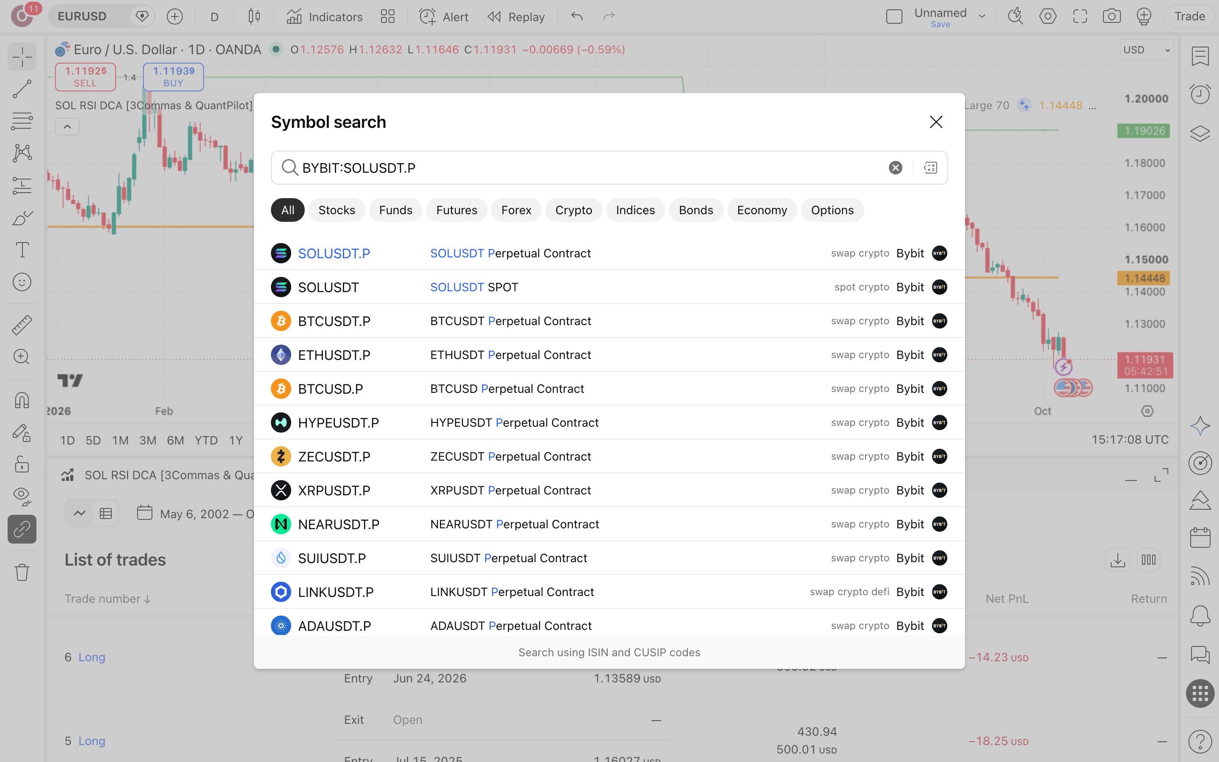The width and height of the screenshot is (1219, 762).
Task: Choose the SOLUSDT SPOT result
Action: pyautogui.click(x=609, y=287)
